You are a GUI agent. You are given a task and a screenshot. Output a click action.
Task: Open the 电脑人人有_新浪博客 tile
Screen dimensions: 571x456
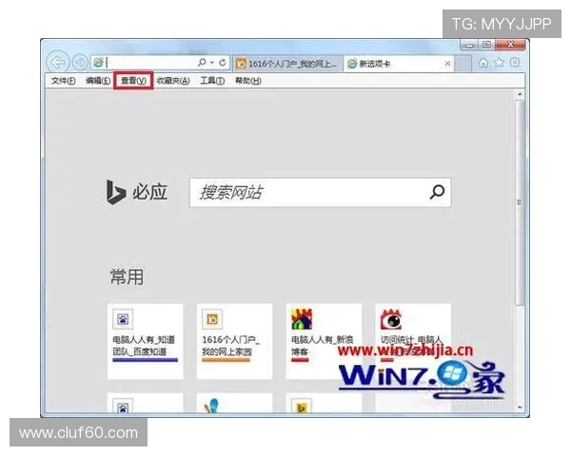tap(324, 341)
